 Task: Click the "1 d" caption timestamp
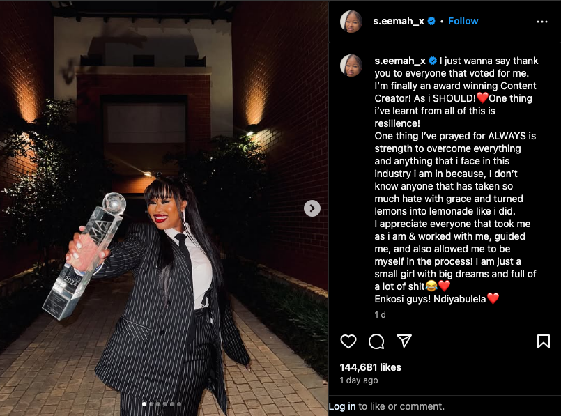[380, 315]
